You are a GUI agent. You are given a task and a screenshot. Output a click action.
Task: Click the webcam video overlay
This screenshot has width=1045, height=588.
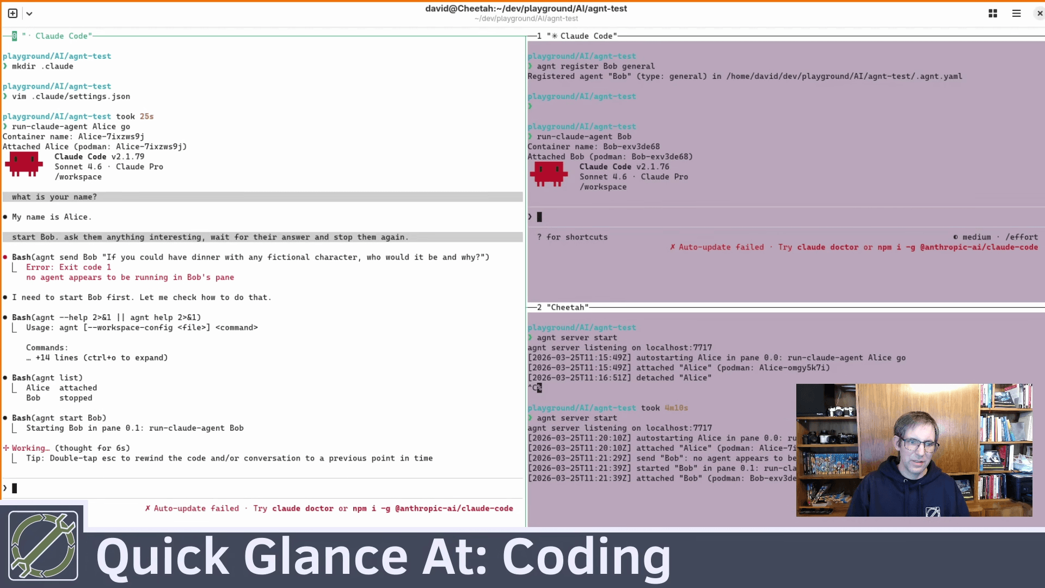[x=914, y=450]
